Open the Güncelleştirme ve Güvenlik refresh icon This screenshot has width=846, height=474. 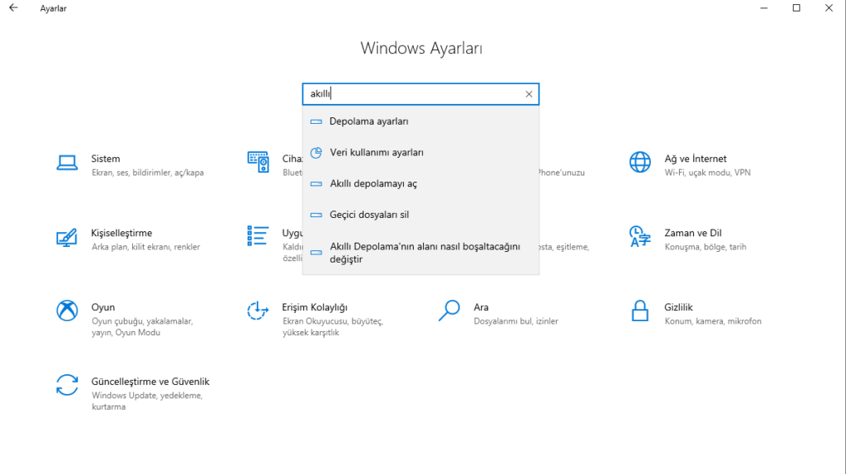[67, 385]
